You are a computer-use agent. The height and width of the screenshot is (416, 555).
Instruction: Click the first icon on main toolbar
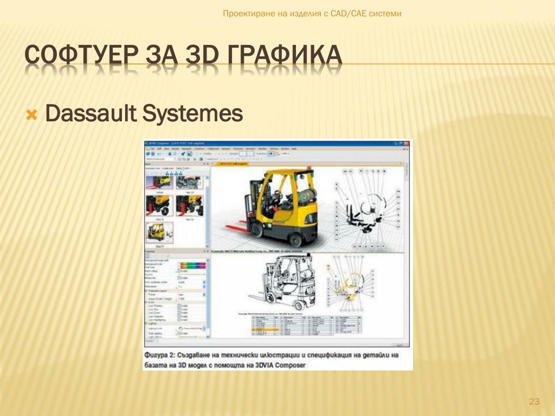click(x=148, y=154)
